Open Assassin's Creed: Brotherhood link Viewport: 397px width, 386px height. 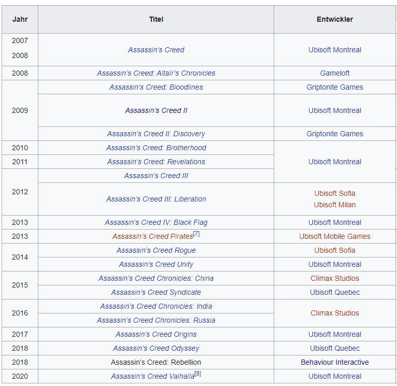point(156,148)
